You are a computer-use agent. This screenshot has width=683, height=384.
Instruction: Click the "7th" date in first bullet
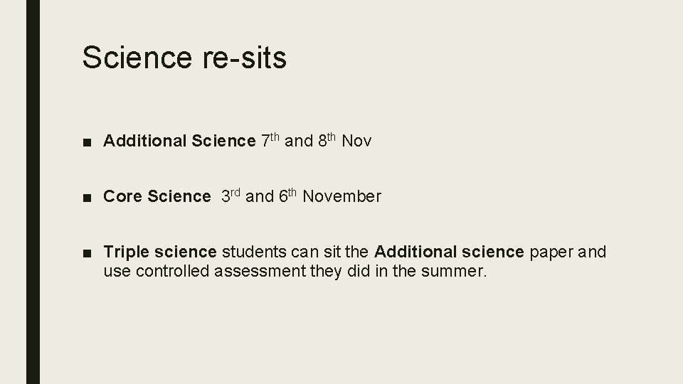click(x=270, y=140)
